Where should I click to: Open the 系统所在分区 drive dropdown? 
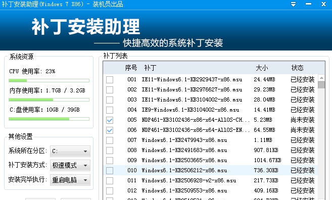coord(70,151)
